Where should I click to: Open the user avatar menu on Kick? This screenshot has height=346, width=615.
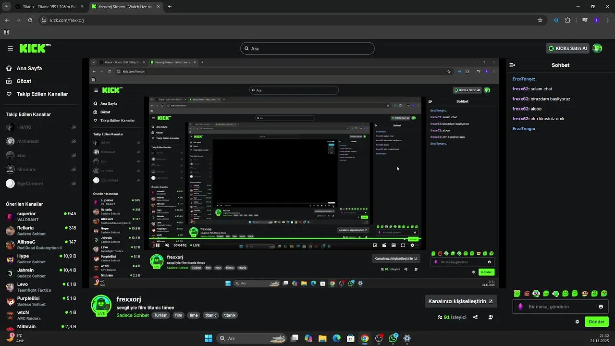[x=597, y=48]
